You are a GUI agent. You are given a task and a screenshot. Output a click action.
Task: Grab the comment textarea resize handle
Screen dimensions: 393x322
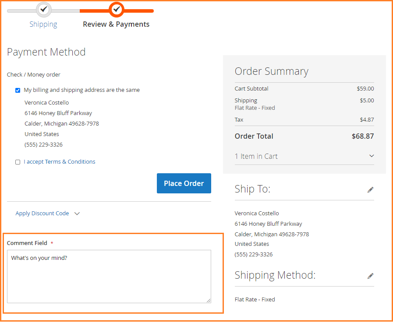tap(209, 300)
